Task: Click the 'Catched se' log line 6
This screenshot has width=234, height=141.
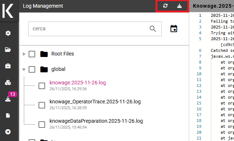Action: 222,50
